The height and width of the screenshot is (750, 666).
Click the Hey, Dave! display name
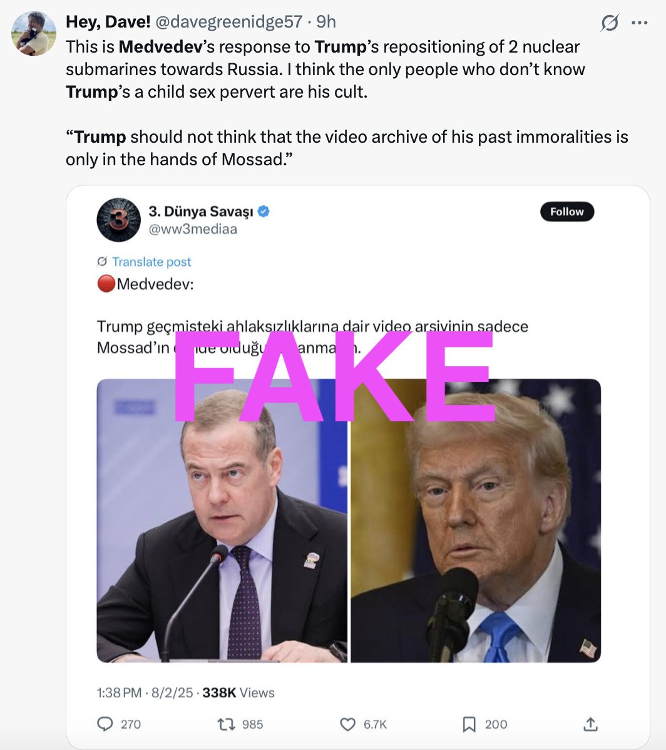click(108, 21)
